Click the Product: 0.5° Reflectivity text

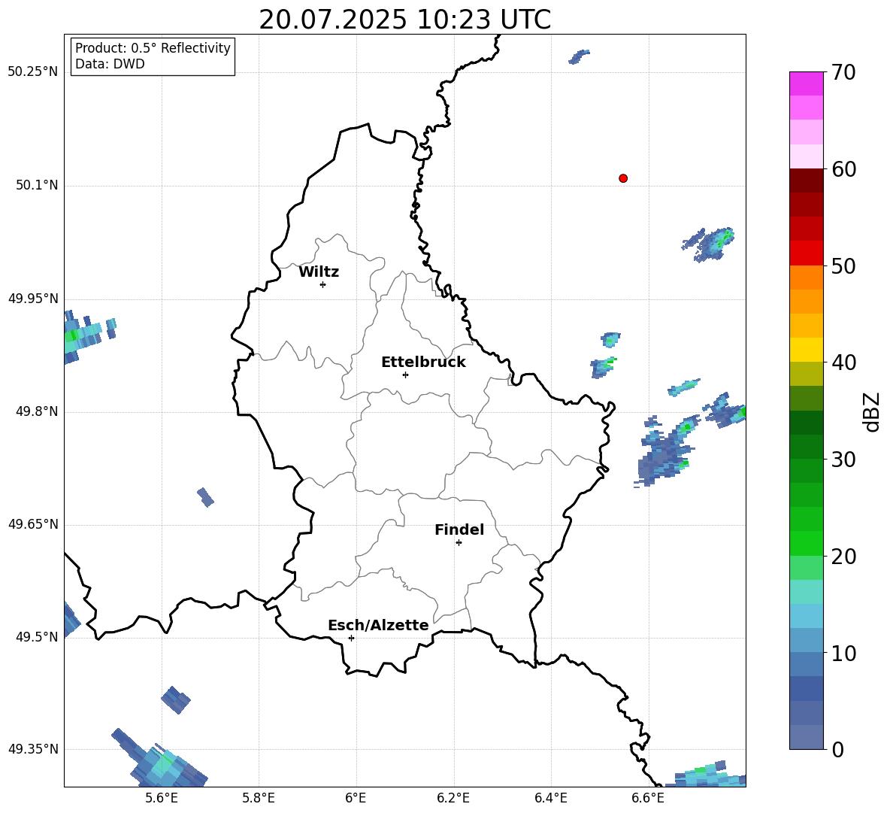pos(153,48)
